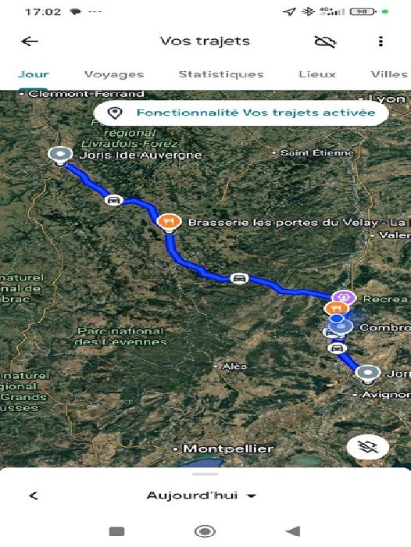
Task: Tap the orange restaurant marker for Brasserie
Action: (170, 222)
